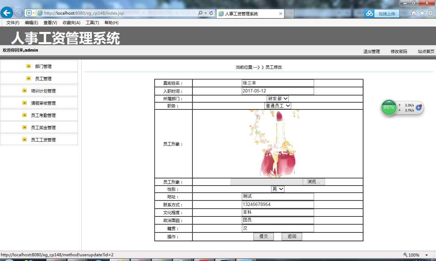Viewport: 436px width, 261px height.
Task: Click the Baidu cloud upload icon
Action: (370, 14)
